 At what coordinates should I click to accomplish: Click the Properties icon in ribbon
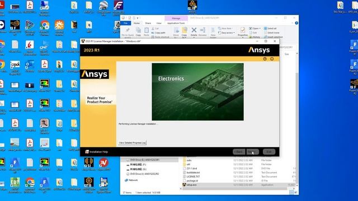click(x=243, y=30)
